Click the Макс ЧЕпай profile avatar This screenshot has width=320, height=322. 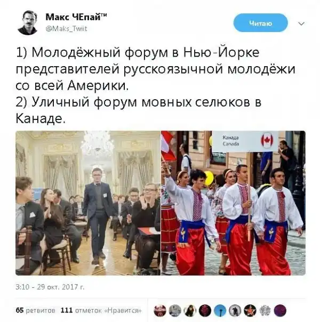point(28,23)
